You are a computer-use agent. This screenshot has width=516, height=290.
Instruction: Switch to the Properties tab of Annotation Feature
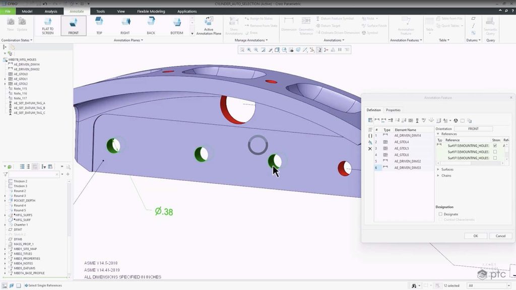(x=394, y=110)
